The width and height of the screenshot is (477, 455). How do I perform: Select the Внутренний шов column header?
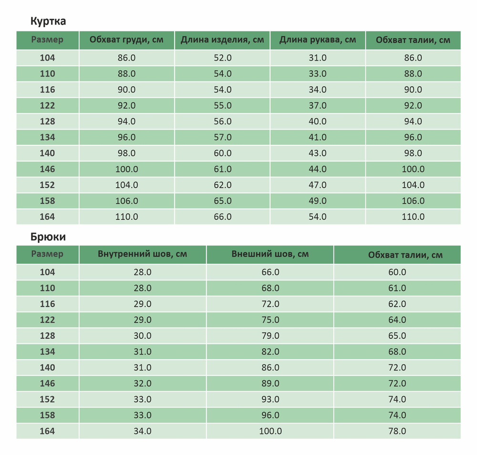pyautogui.click(x=142, y=254)
